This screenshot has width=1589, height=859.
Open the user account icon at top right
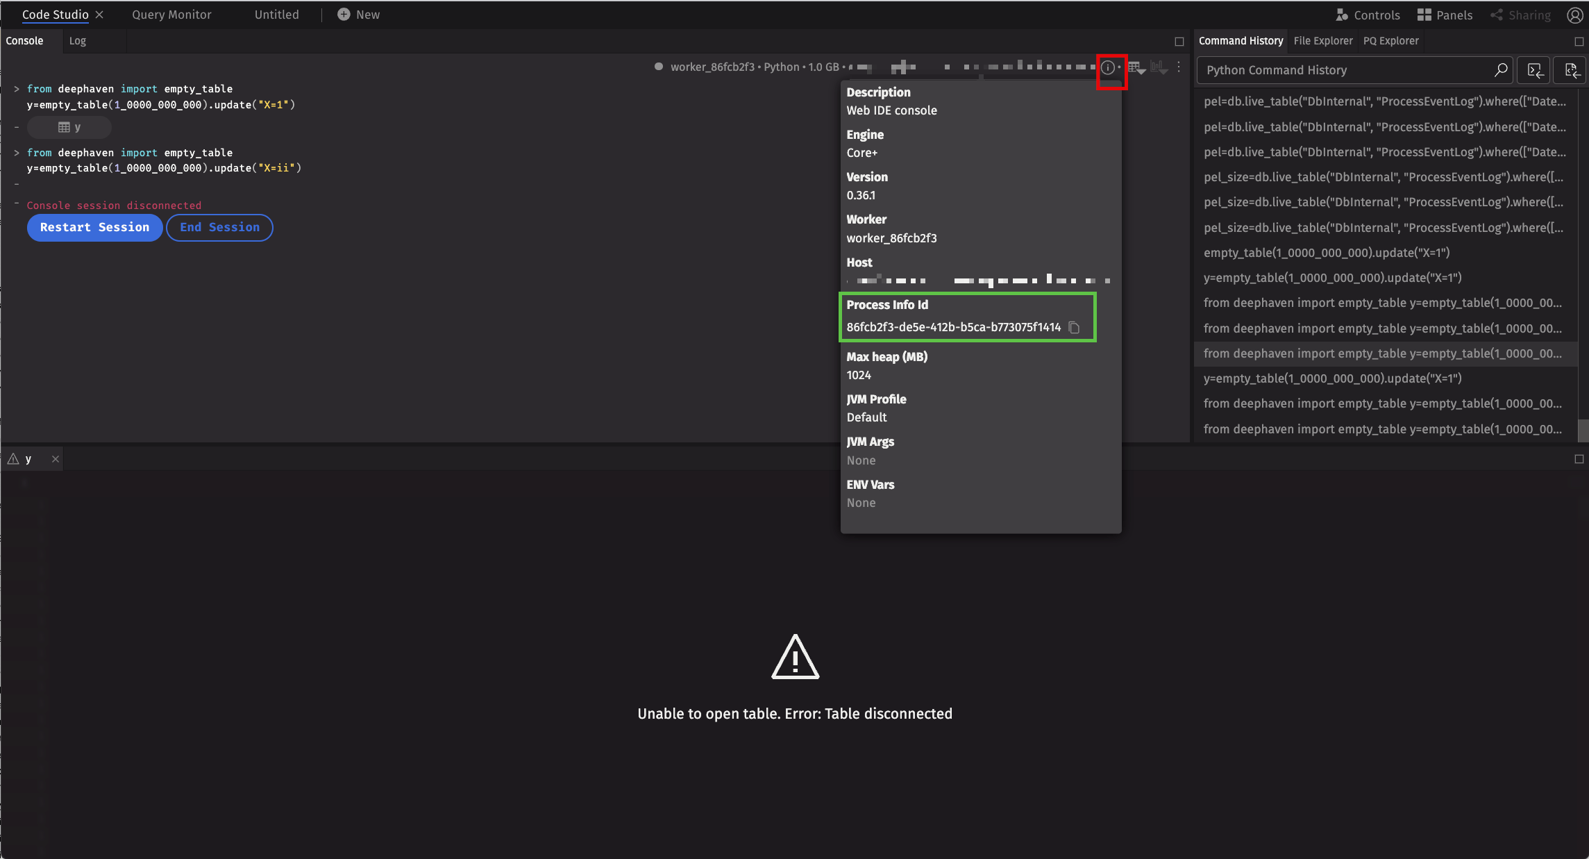(1574, 15)
